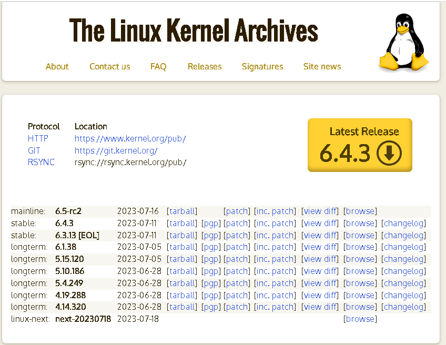
Task: Go to the Contact us page
Action: [x=110, y=67]
